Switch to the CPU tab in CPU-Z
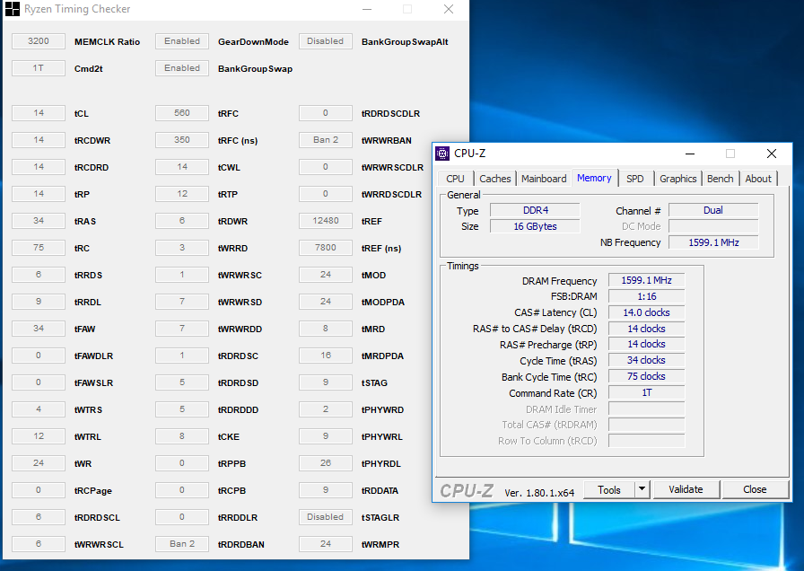The image size is (804, 571). point(455,179)
